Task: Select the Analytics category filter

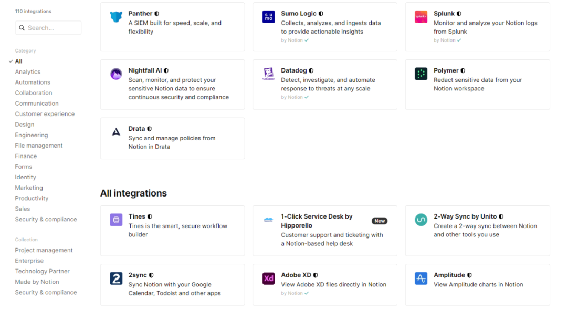Action: tap(28, 72)
